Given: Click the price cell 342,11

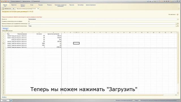Looking at the screenshot, I should pyautogui.click(x=53, y=36).
